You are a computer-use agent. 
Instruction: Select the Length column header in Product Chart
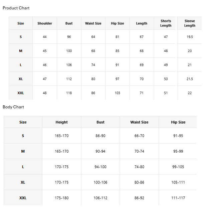click(x=142, y=23)
